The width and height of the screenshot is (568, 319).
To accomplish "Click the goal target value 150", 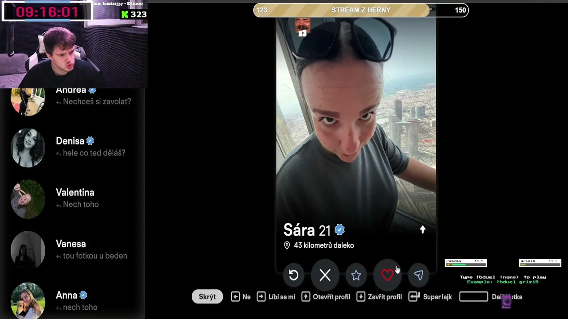I will click(461, 10).
